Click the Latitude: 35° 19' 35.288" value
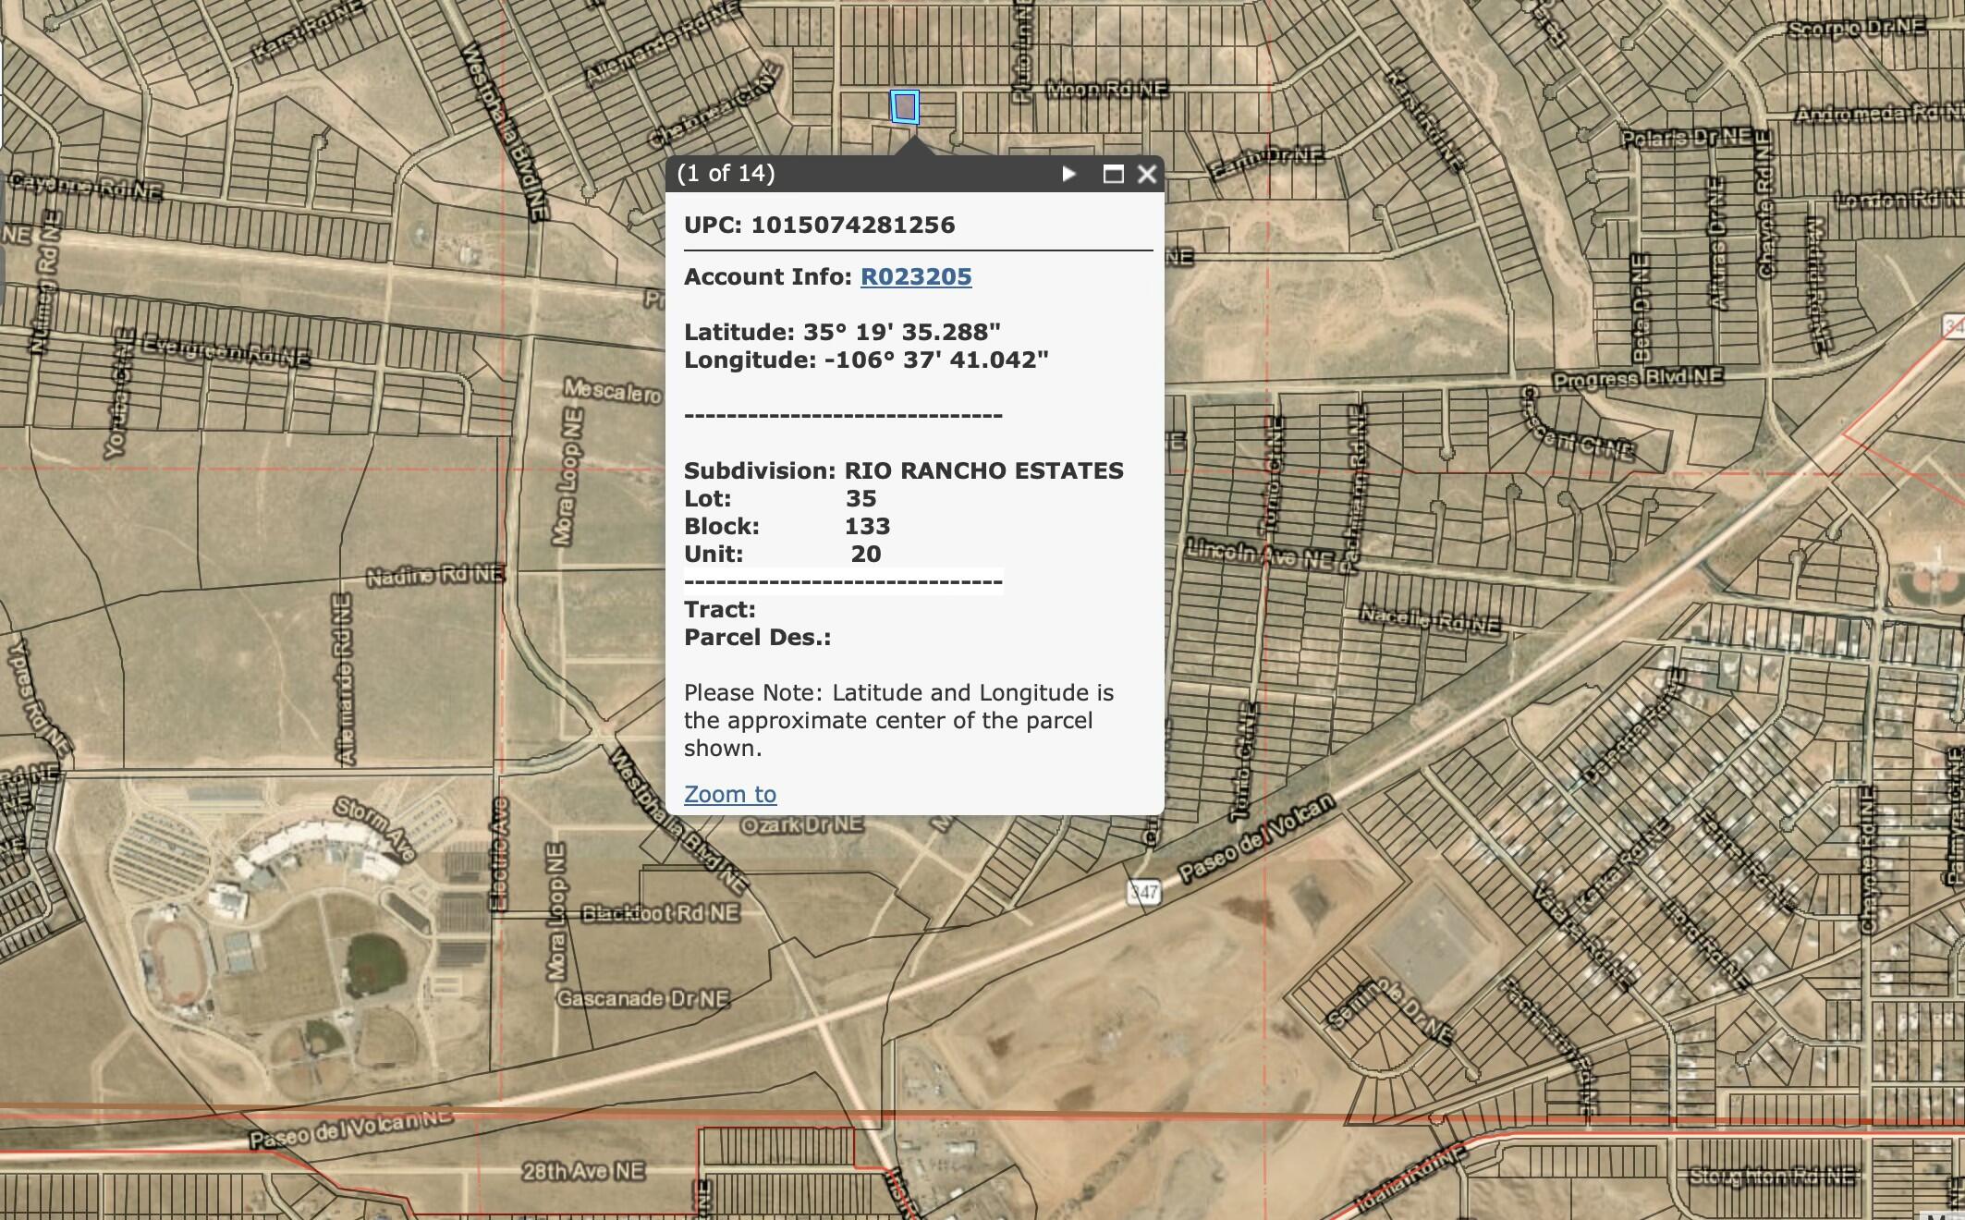The image size is (1965, 1220). pos(842,332)
